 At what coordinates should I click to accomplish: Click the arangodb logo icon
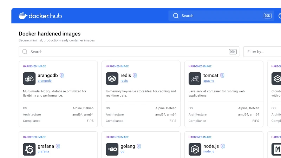point(29,78)
